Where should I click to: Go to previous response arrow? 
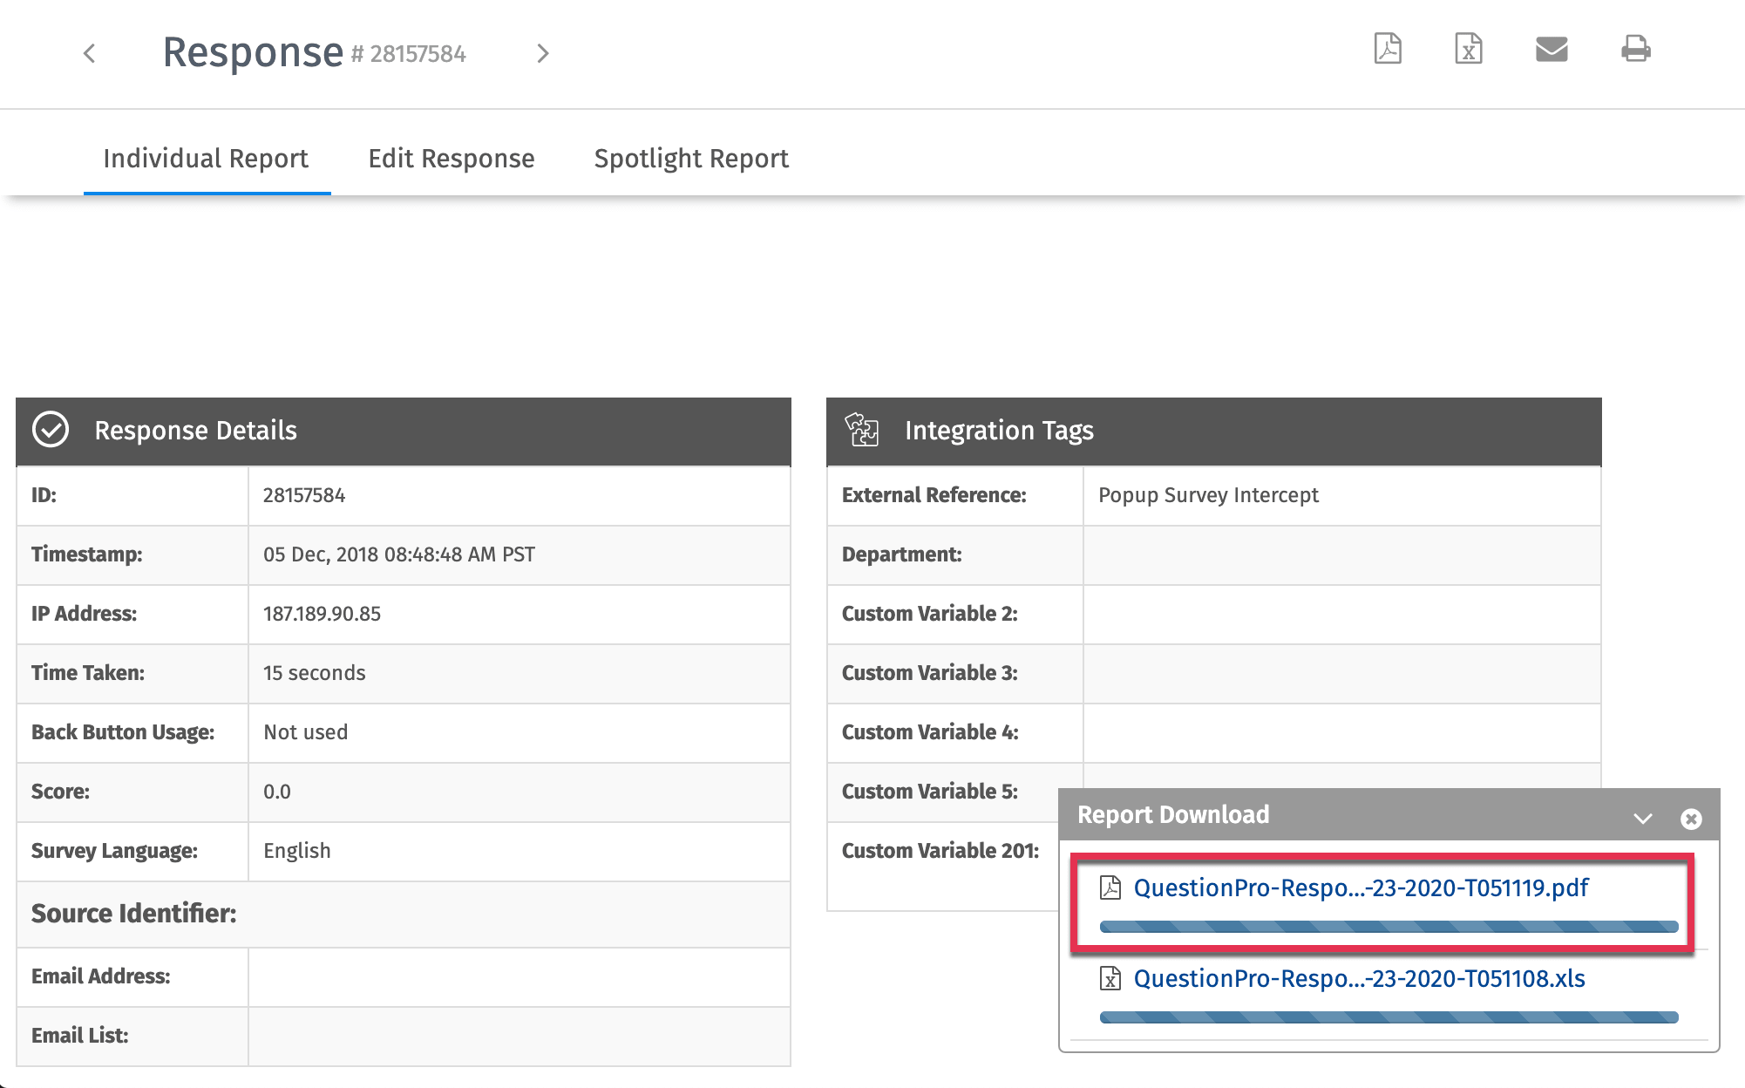(90, 54)
